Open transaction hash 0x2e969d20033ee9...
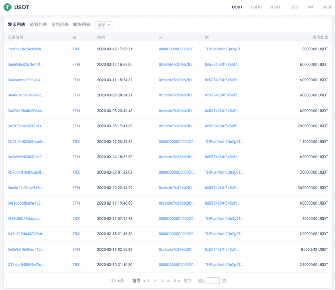 coord(26,157)
